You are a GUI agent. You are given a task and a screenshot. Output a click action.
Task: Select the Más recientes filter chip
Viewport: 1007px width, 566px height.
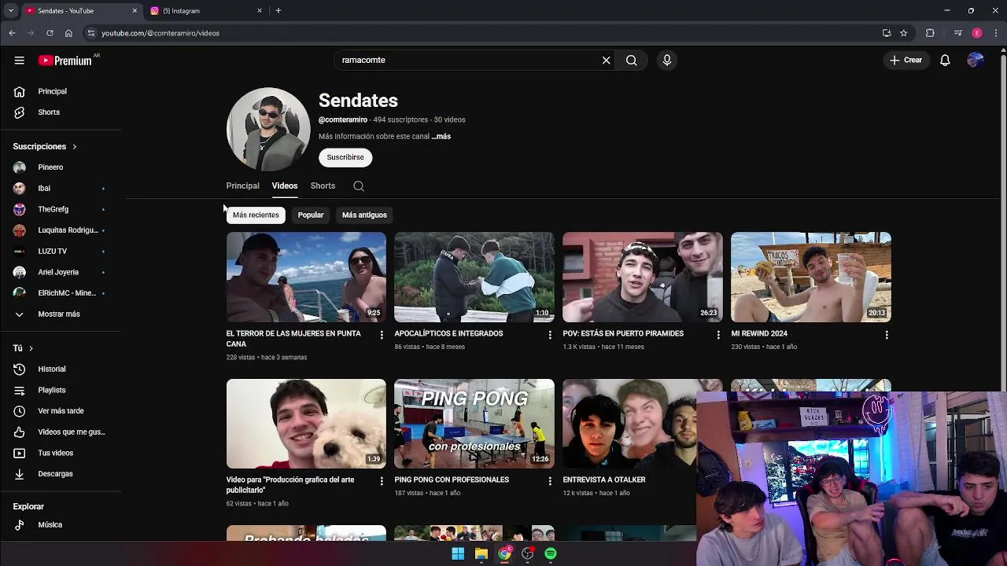coord(256,215)
